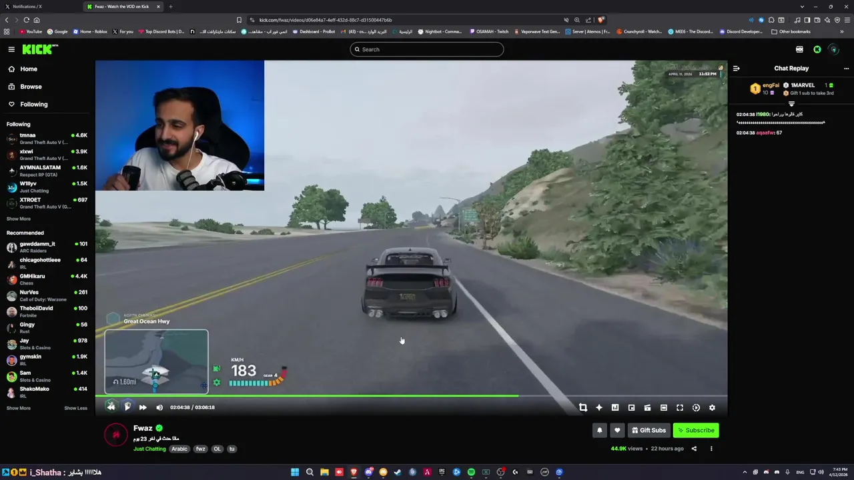Viewport: 854px width, 480px height.
Task: Open AYMNALSATAM channel in Following list
Action: (x=47, y=171)
